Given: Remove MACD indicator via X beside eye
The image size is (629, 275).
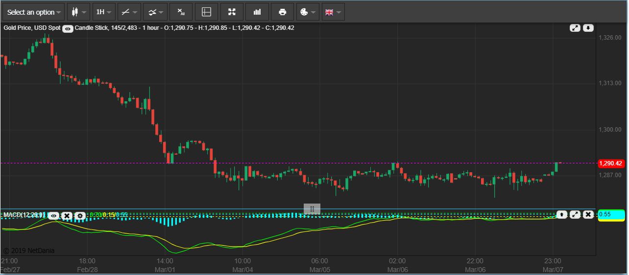Looking at the screenshot, I should (x=67, y=215).
